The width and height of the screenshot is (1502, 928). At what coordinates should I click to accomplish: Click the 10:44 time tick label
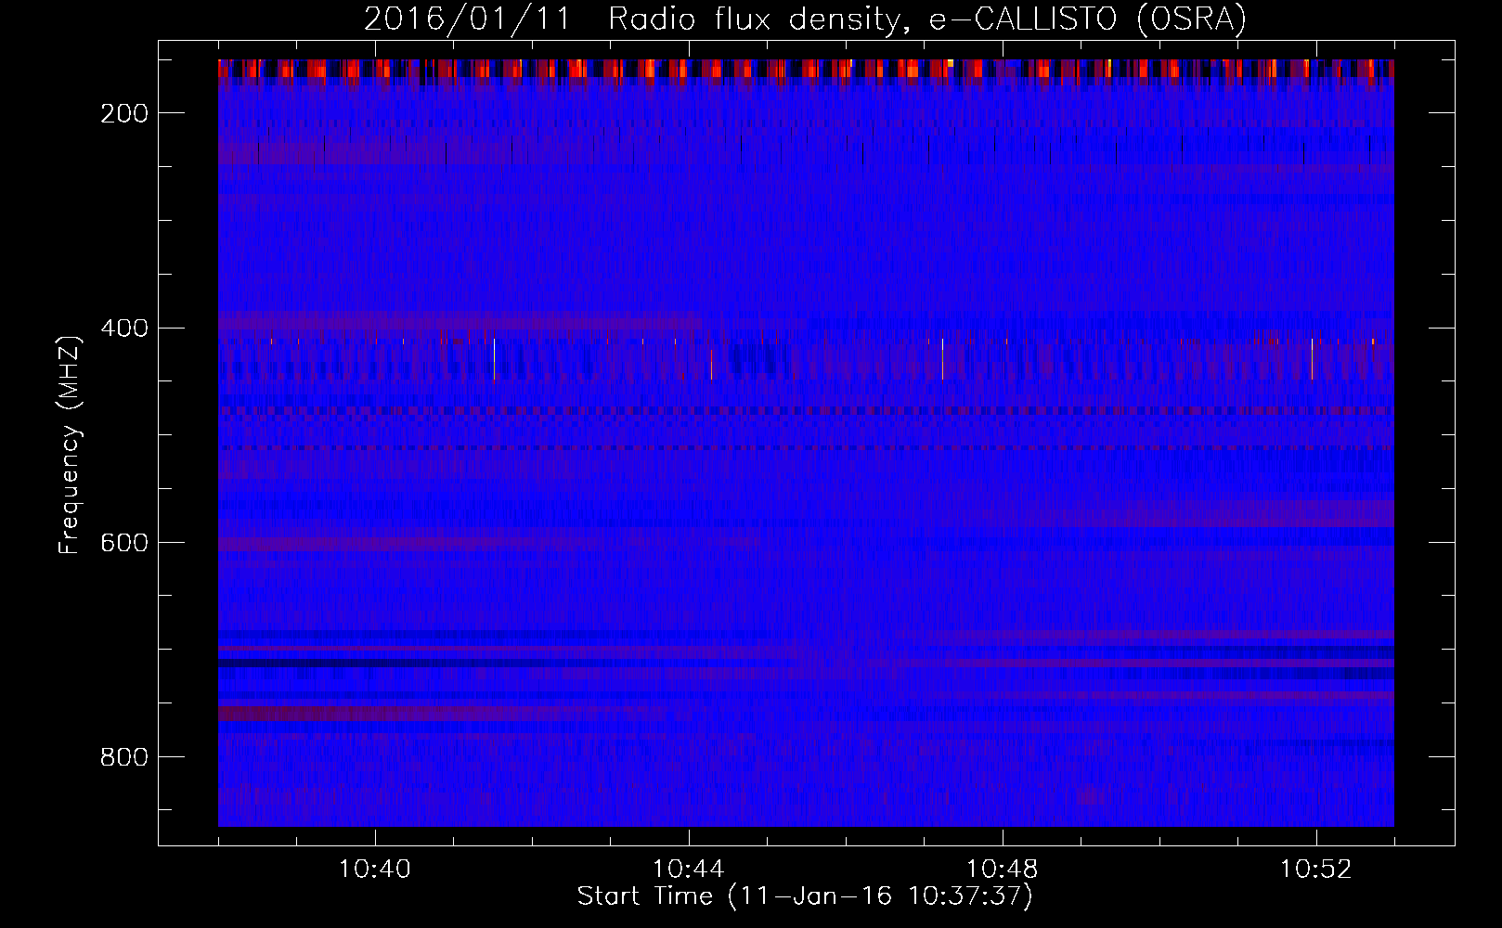pyautogui.click(x=689, y=870)
